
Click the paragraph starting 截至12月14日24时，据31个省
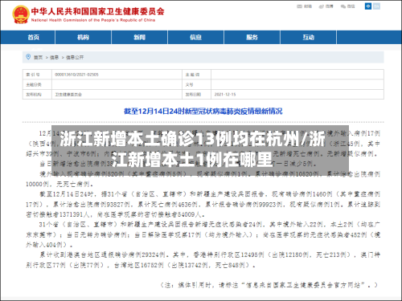(203, 204)
